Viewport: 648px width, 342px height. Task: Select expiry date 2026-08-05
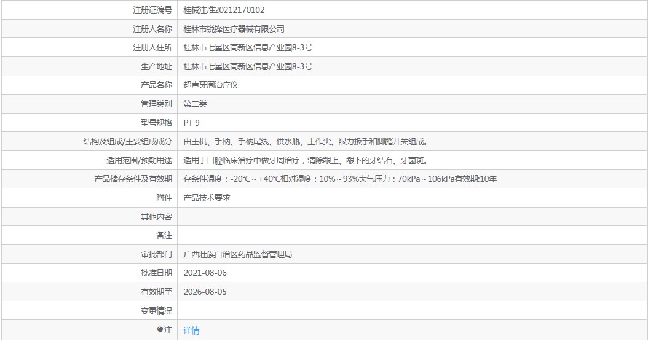pyautogui.click(x=205, y=292)
